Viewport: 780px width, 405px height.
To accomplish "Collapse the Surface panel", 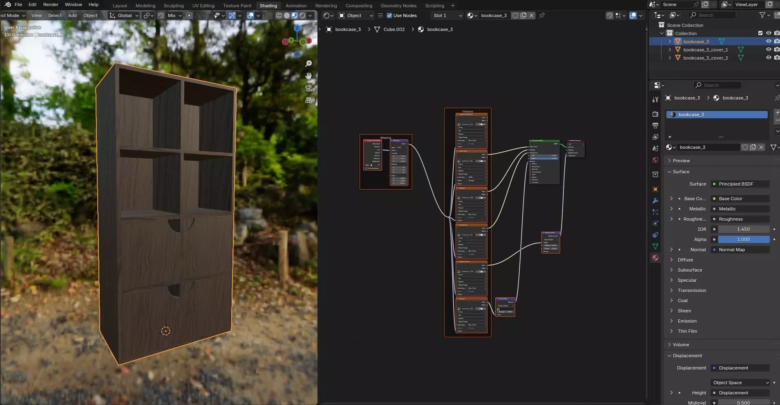I will tap(681, 172).
